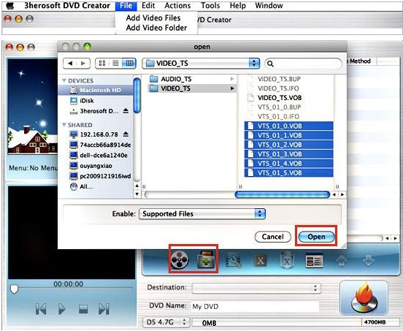Select VTS_01_0.VOB file
This screenshot has height=331, width=403.
[x=289, y=126]
